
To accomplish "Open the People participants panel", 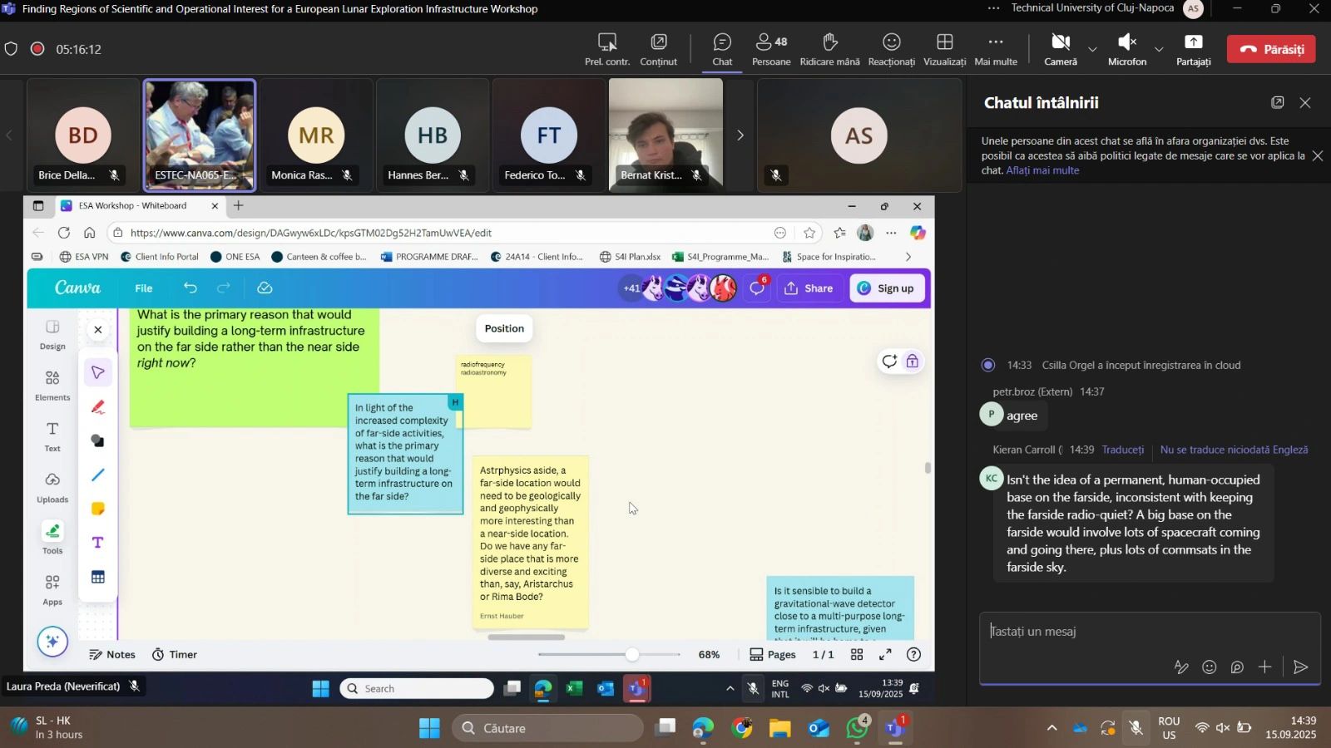I will tap(771, 49).
